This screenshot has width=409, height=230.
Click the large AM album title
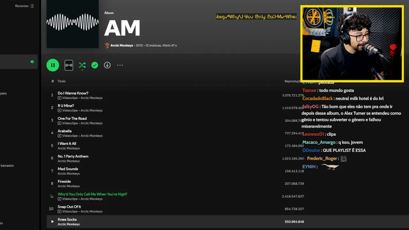[122, 28]
